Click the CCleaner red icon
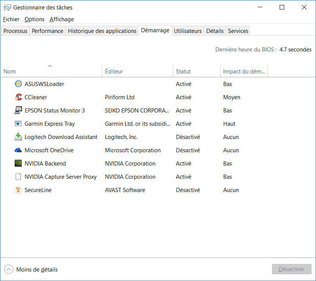316x281 pixels. [18, 97]
